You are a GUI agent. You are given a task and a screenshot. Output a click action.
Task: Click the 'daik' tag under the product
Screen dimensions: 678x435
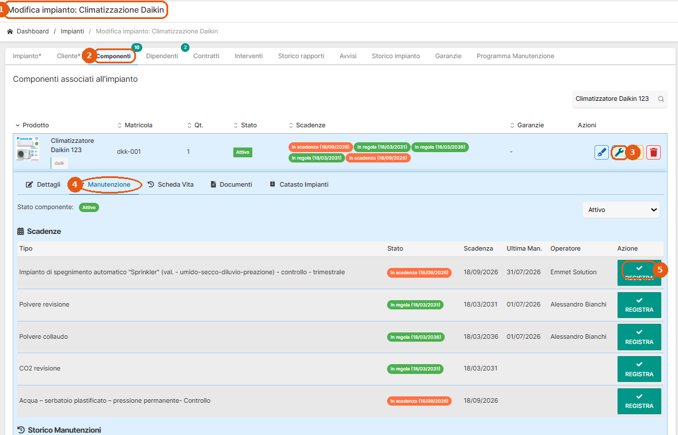point(59,163)
